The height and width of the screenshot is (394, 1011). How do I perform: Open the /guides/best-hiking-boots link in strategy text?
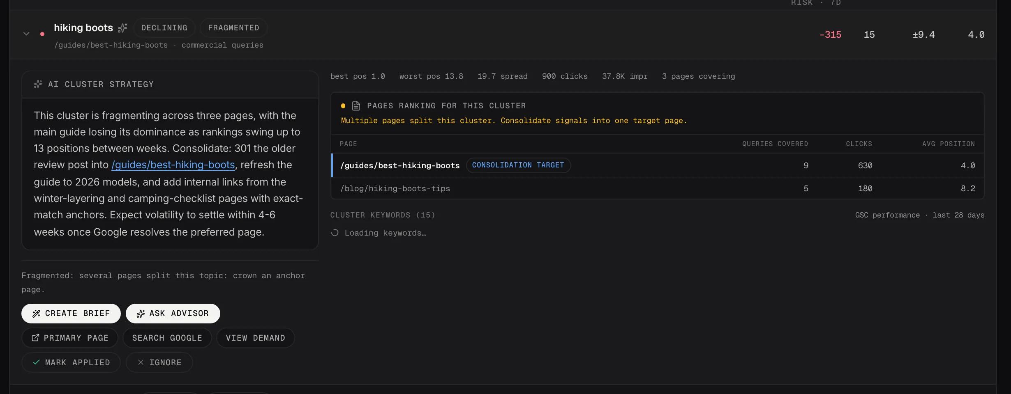point(173,165)
